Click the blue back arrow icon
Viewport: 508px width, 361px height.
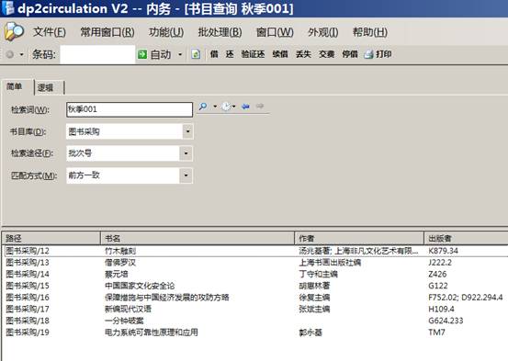click(246, 106)
